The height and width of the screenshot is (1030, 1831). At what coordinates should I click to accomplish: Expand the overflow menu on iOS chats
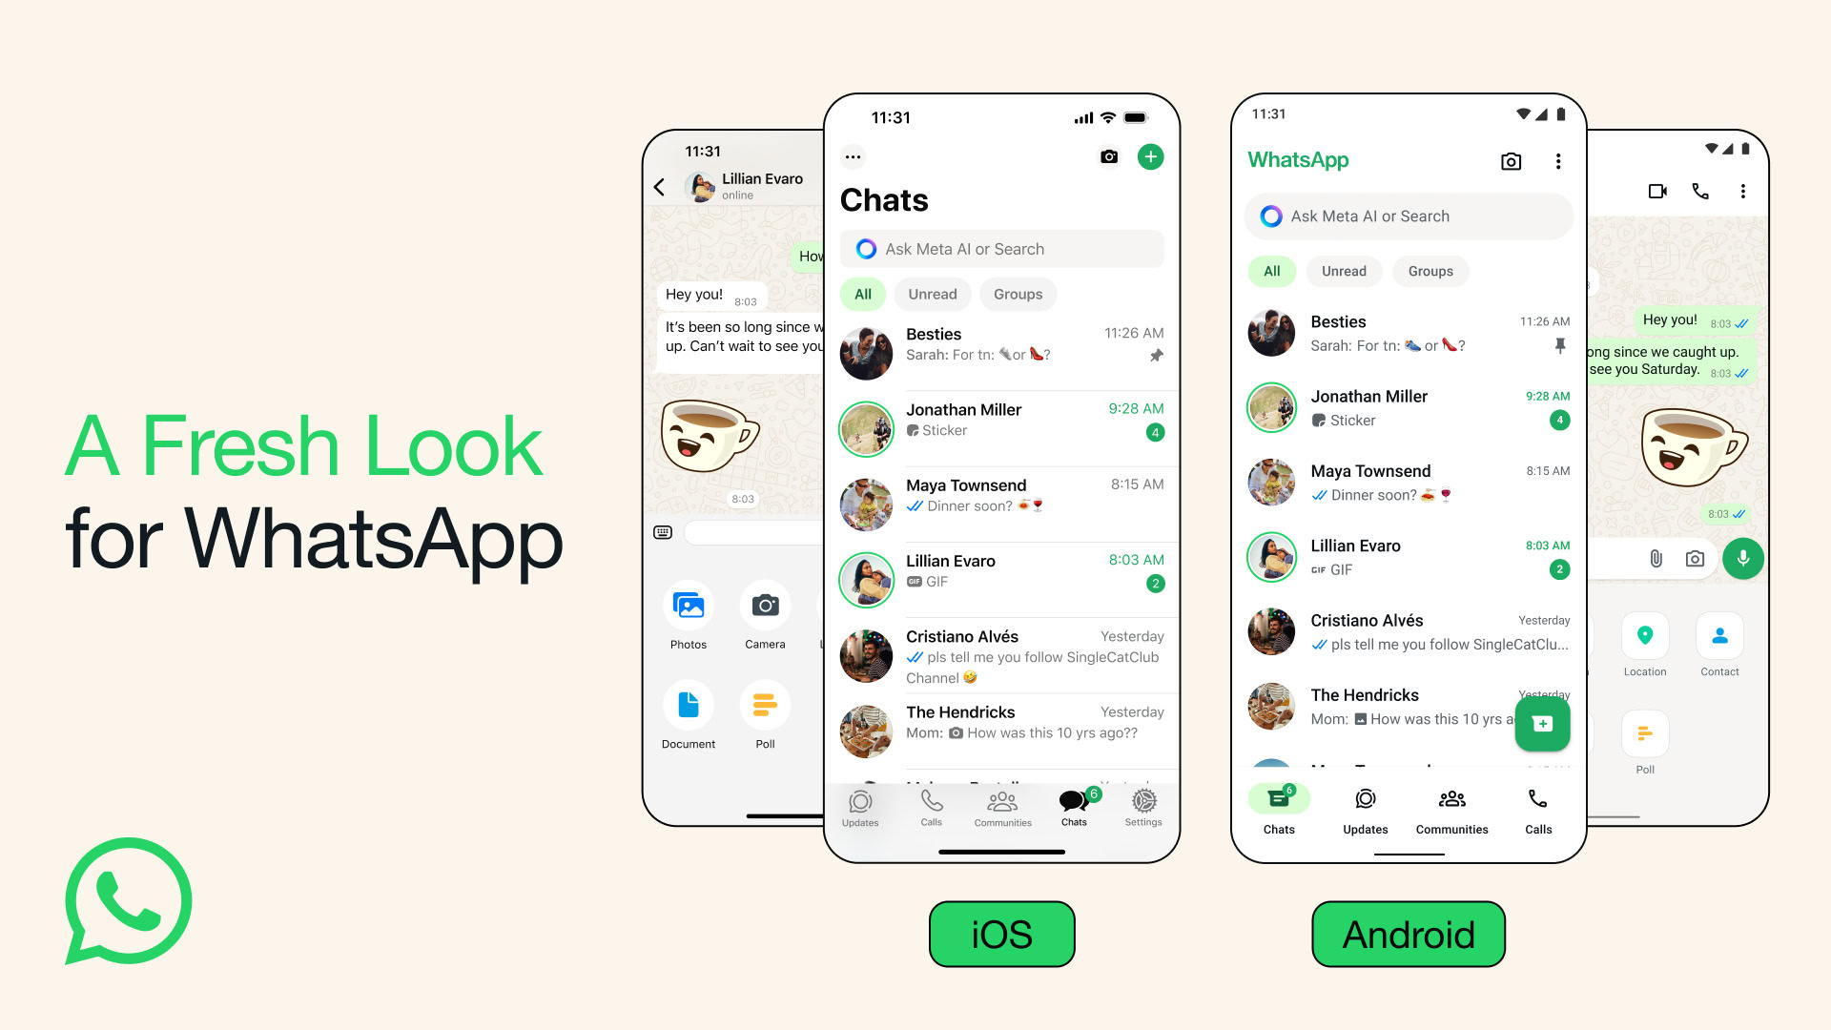point(852,157)
